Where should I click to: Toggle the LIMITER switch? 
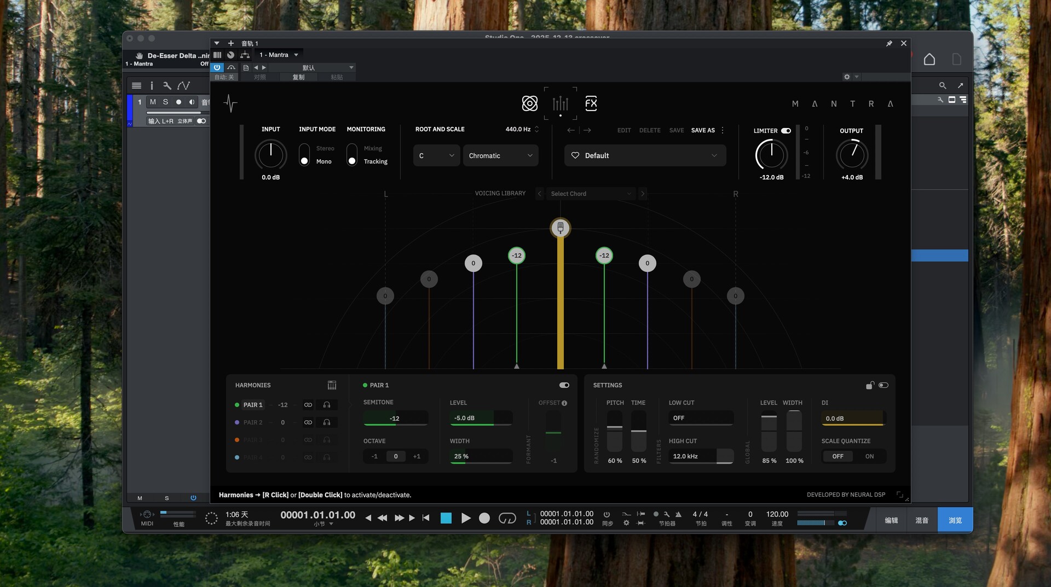[786, 131]
